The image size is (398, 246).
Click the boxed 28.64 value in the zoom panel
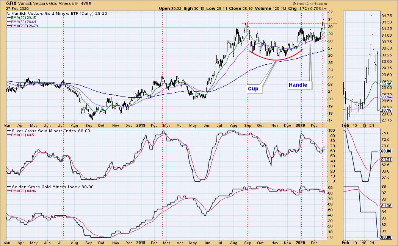386,97
